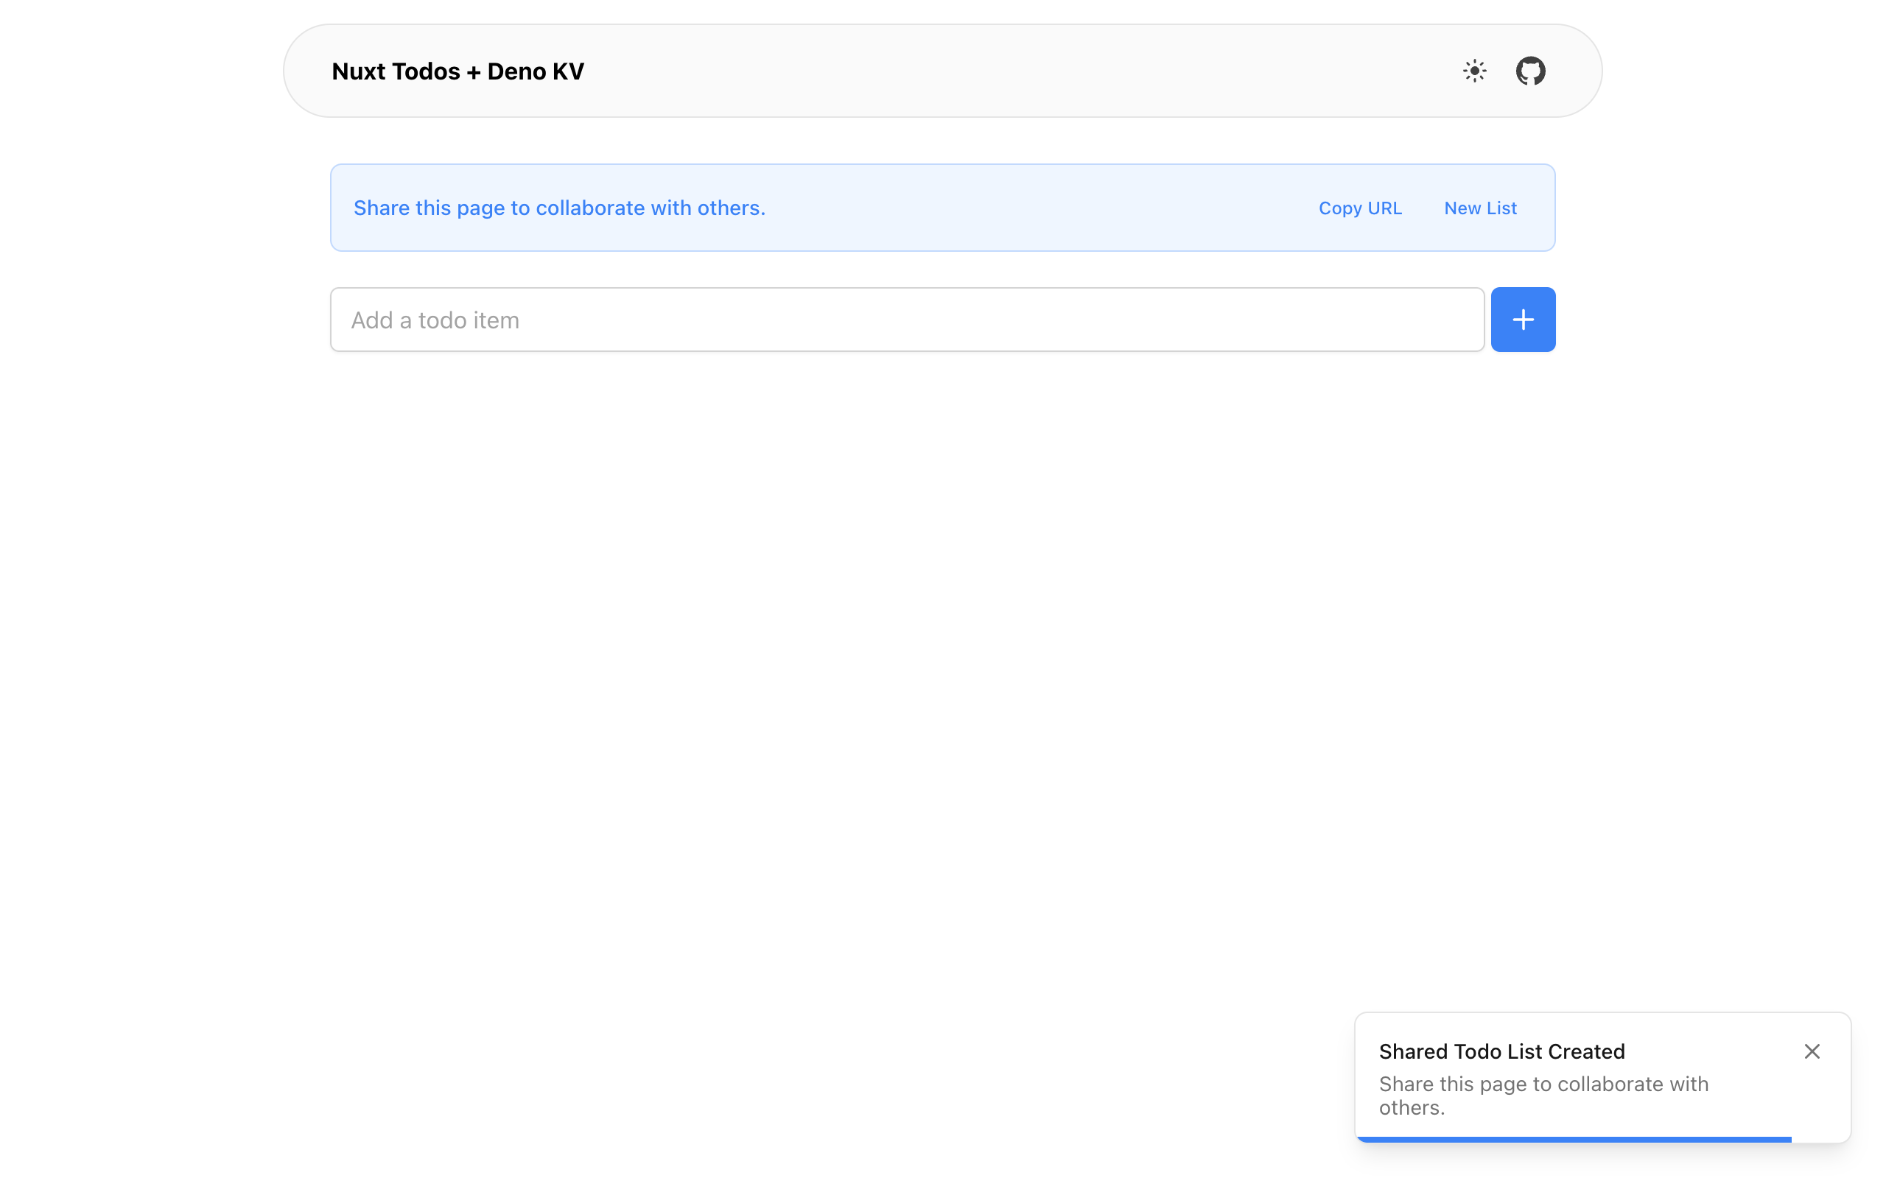Visit source code via Octocat icon
The image size is (1886, 1178).
[1530, 71]
